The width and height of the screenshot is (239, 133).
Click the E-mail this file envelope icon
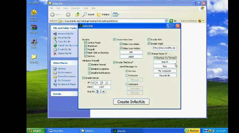tap(55, 50)
